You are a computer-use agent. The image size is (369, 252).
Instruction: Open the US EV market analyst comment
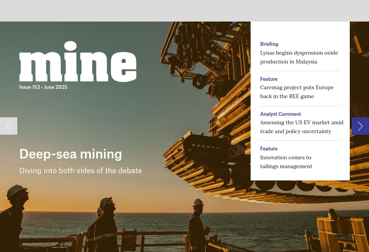tap(301, 127)
